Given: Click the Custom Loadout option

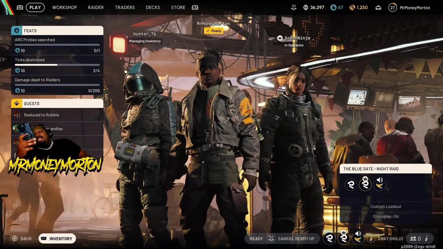Looking at the screenshot, I should 386,206.
